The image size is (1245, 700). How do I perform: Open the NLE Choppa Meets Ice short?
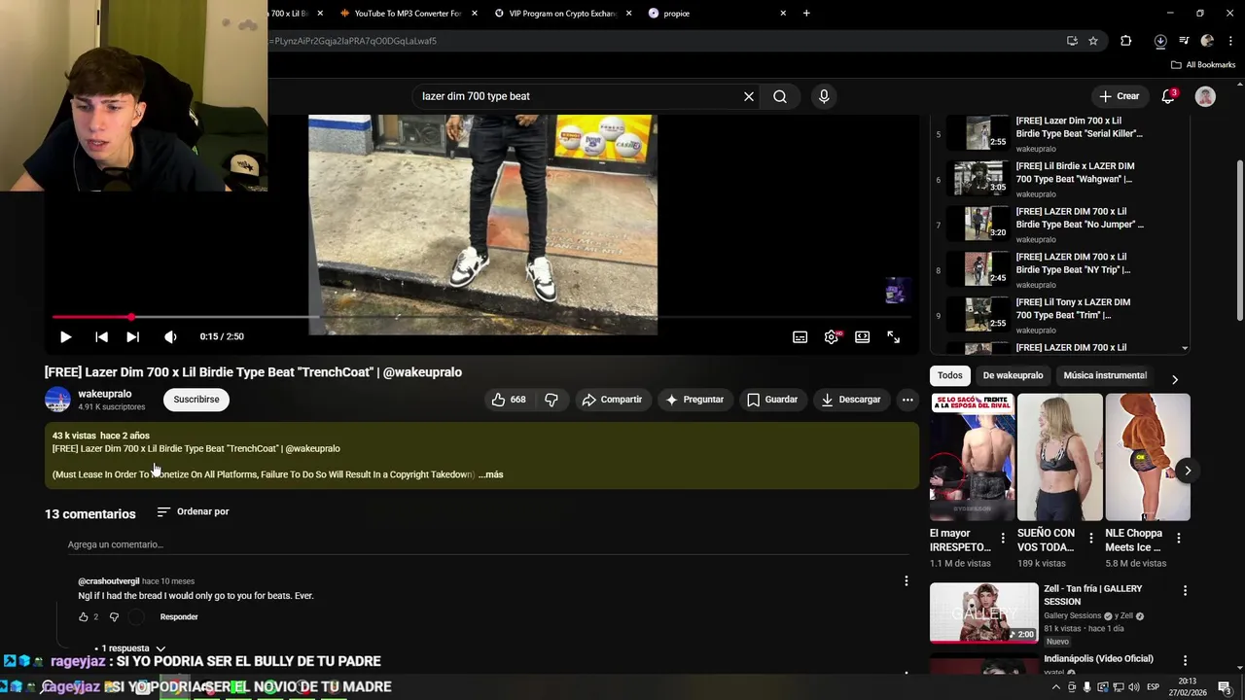1148,457
